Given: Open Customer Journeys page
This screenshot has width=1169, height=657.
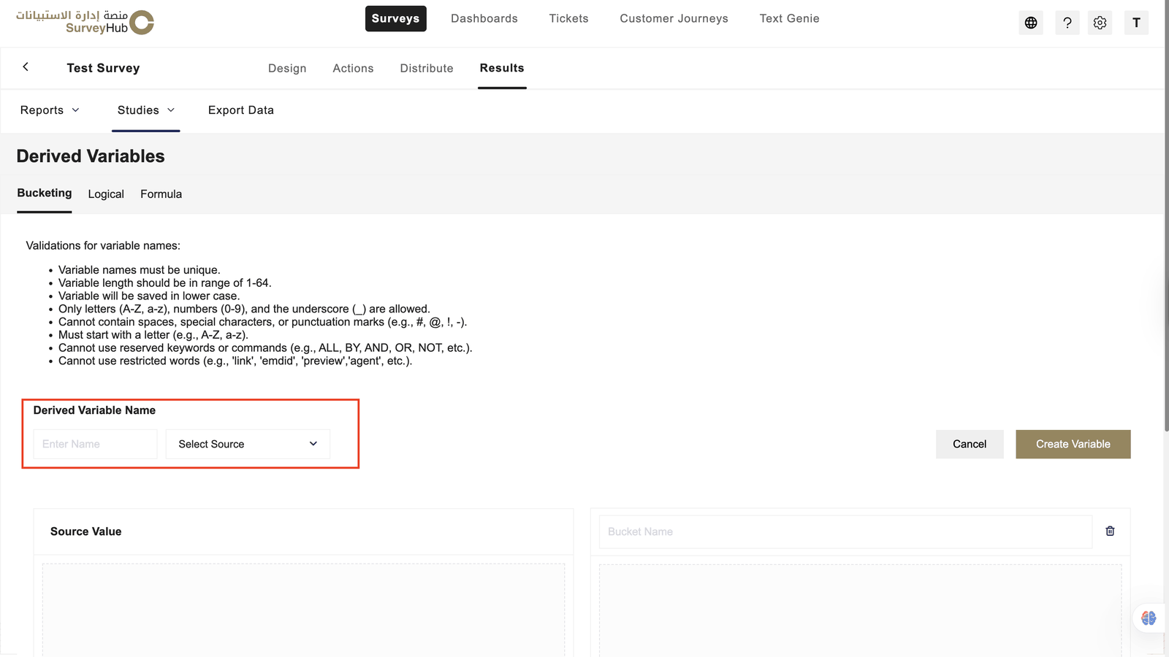Looking at the screenshot, I should pos(674,18).
